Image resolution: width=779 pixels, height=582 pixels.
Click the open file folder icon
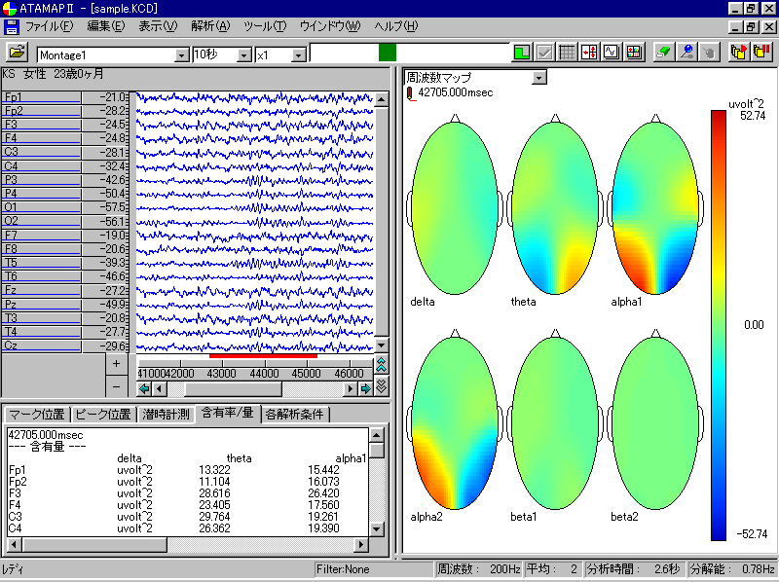[18, 54]
